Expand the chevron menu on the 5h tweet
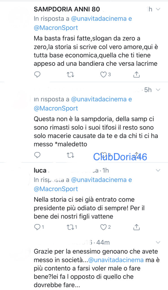Viewport: 168px width, 290px height. [158, 90]
